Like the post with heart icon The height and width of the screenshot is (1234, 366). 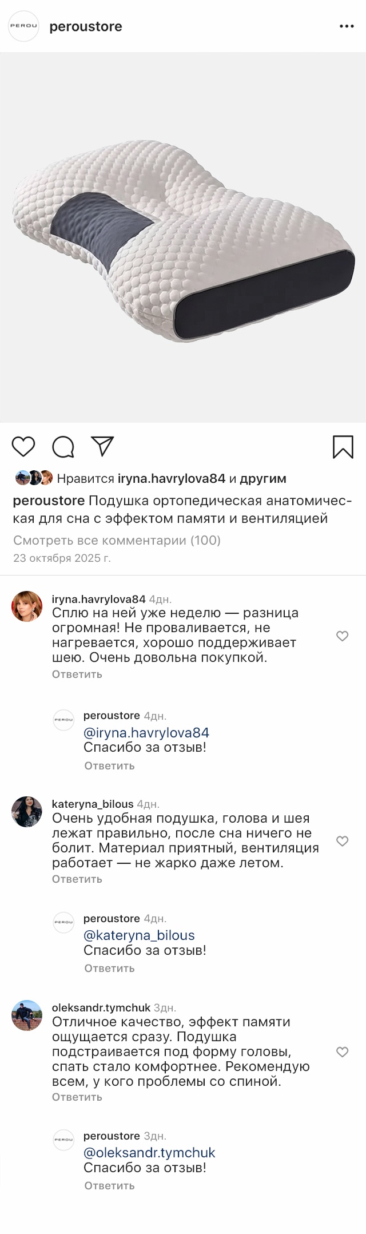pos(23,446)
